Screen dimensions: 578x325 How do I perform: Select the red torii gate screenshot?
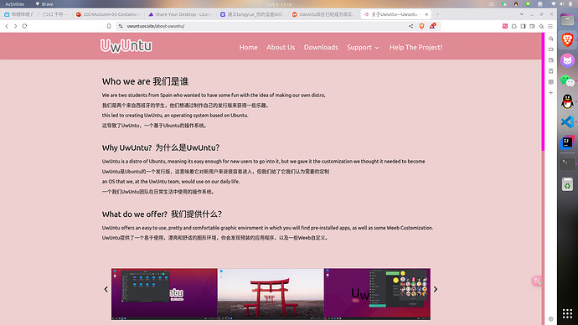(271, 294)
